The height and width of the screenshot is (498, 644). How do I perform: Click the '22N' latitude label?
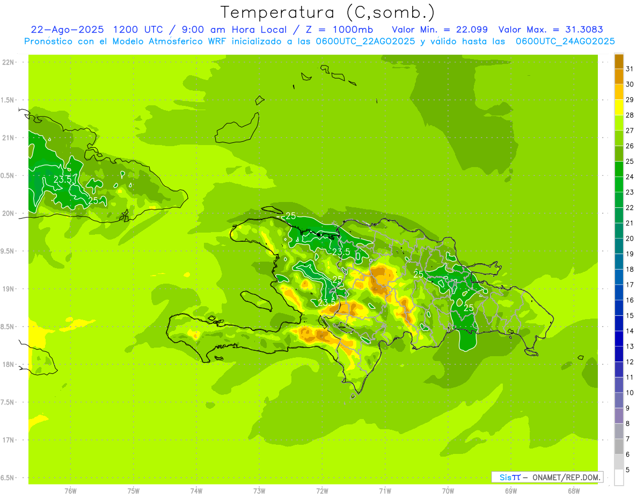[8, 62]
